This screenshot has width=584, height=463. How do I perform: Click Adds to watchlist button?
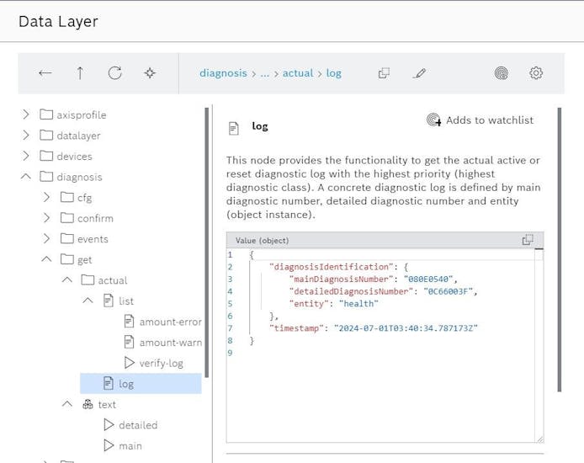(480, 120)
